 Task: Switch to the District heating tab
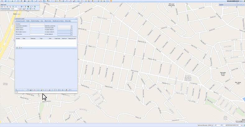(x=35, y=21)
